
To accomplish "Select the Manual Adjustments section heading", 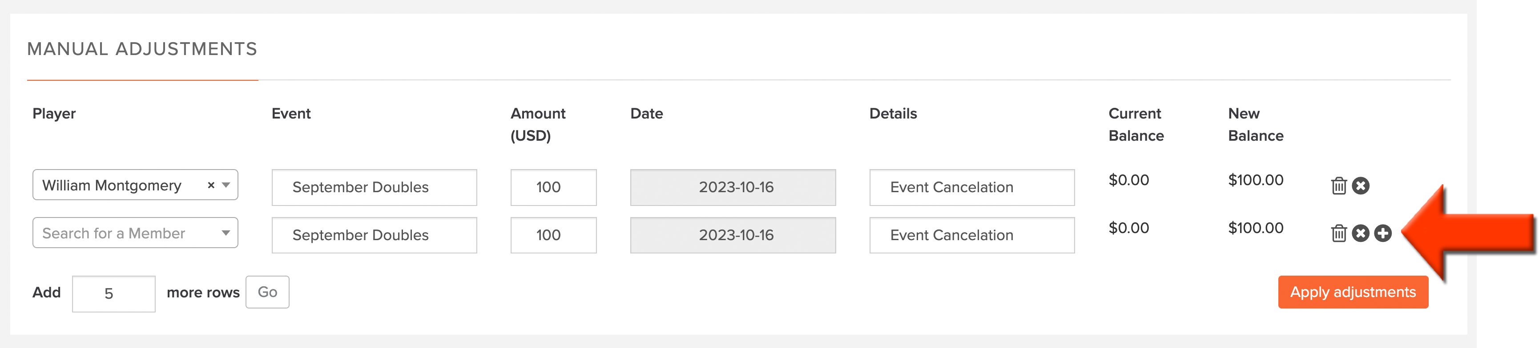I will pos(142,49).
